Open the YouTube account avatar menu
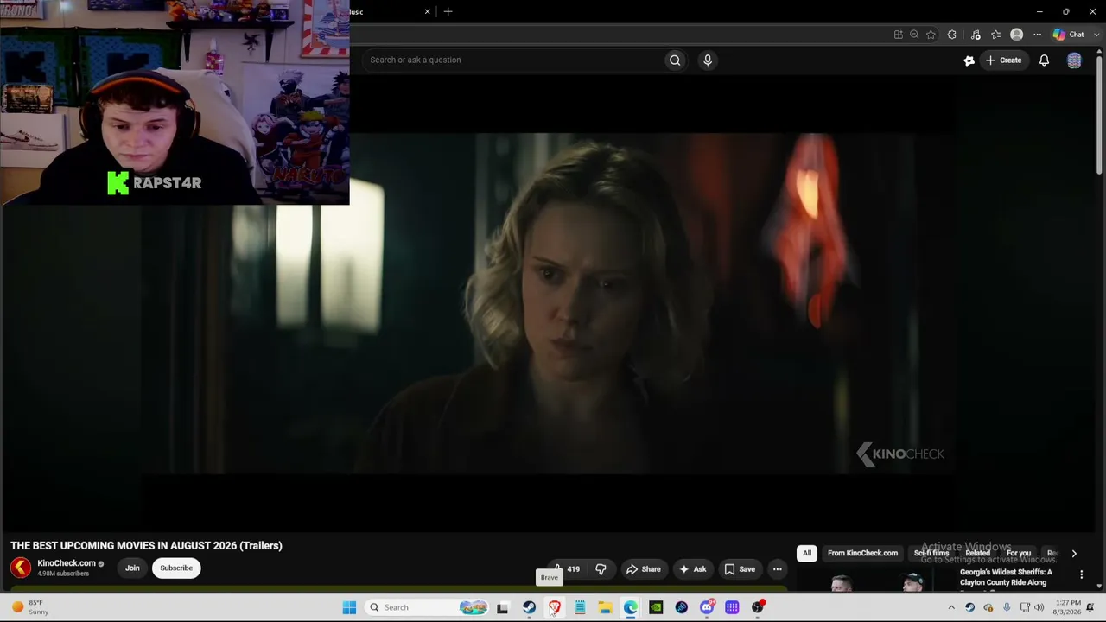Image resolution: width=1106 pixels, height=622 pixels. coord(1074,60)
